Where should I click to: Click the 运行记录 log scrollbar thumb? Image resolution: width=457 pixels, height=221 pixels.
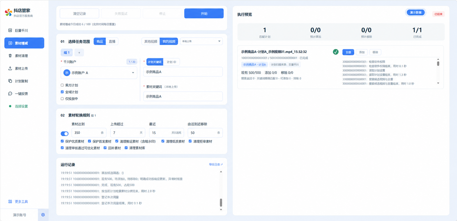[x=221, y=202]
